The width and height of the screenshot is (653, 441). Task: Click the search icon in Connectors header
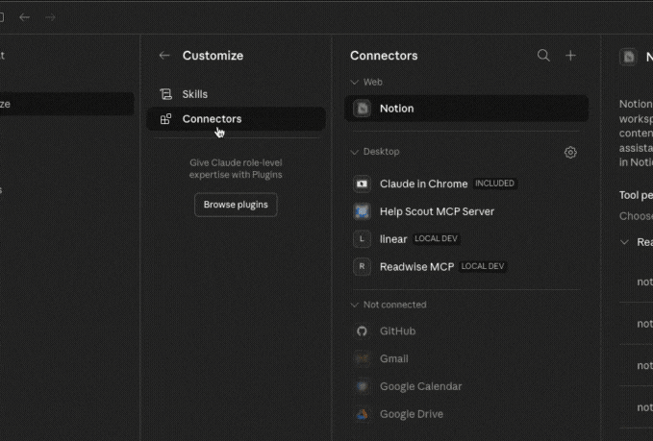(x=543, y=56)
